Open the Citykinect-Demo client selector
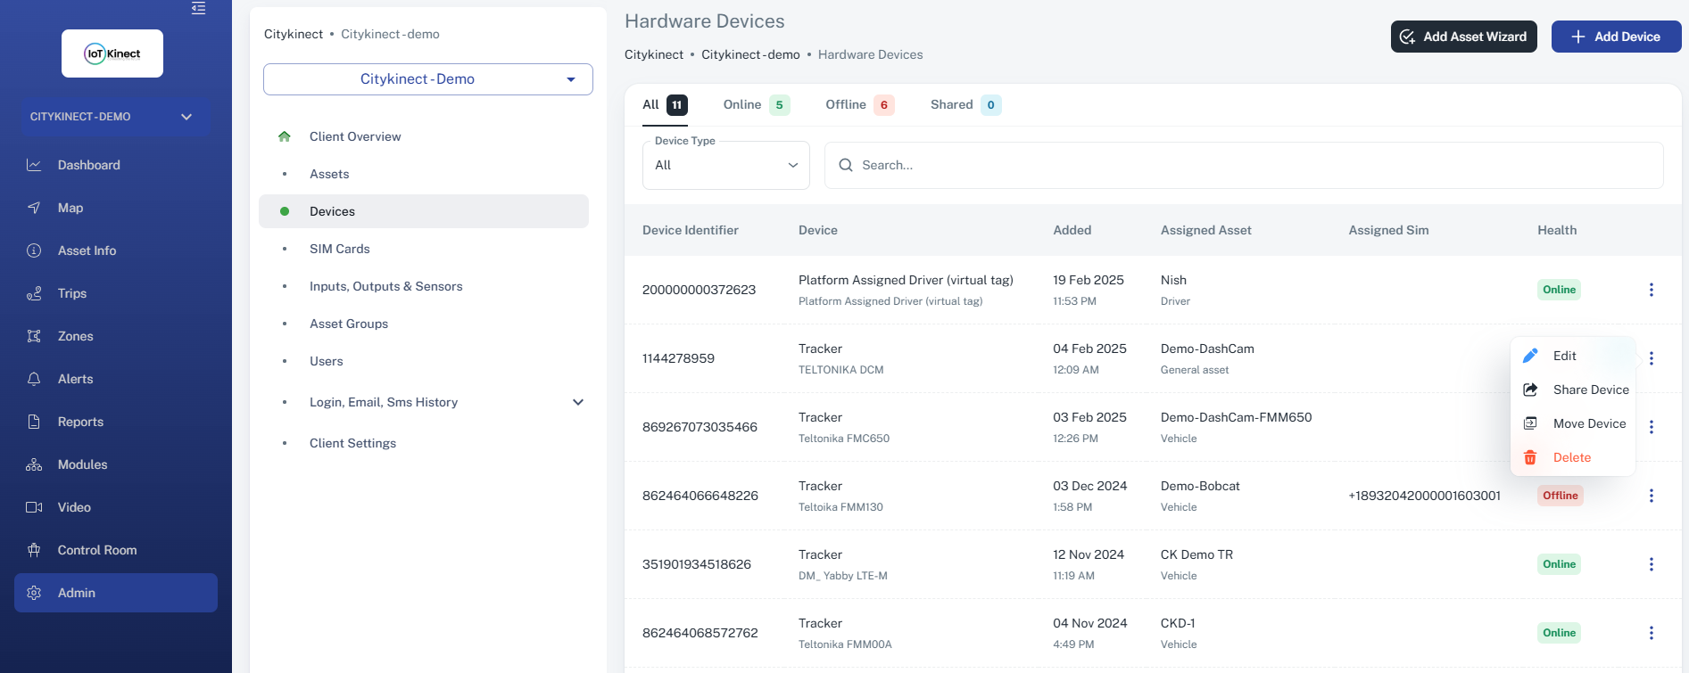The image size is (1689, 673). point(427,79)
